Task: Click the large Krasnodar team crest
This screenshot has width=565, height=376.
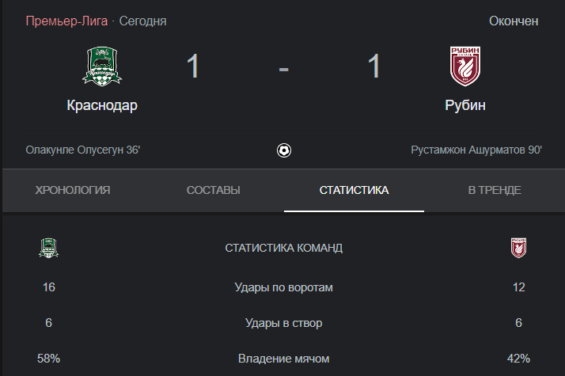Action: point(102,66)
